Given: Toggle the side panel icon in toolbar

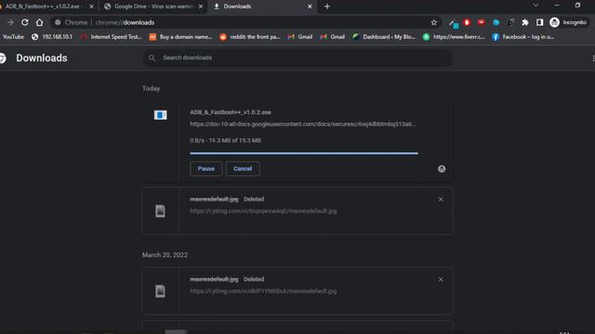Looking at the screenshot, I should tap(539, 22).
